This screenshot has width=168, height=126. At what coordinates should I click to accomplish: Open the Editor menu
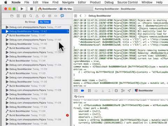pyautogui.click(x=82, y=2)
